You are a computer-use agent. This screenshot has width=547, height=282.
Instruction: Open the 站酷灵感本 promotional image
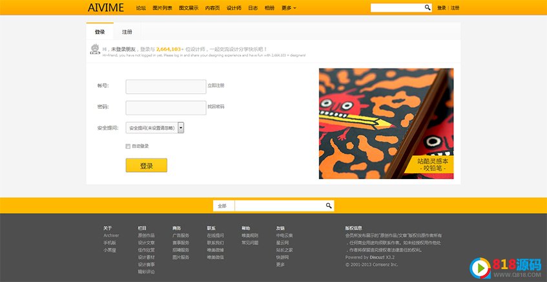[x=386, y=124]
